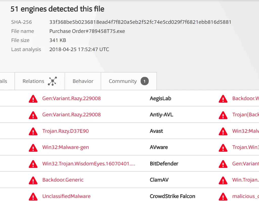
Task: Click the BitDefender engine name
Action: click(x=164, y=164)
